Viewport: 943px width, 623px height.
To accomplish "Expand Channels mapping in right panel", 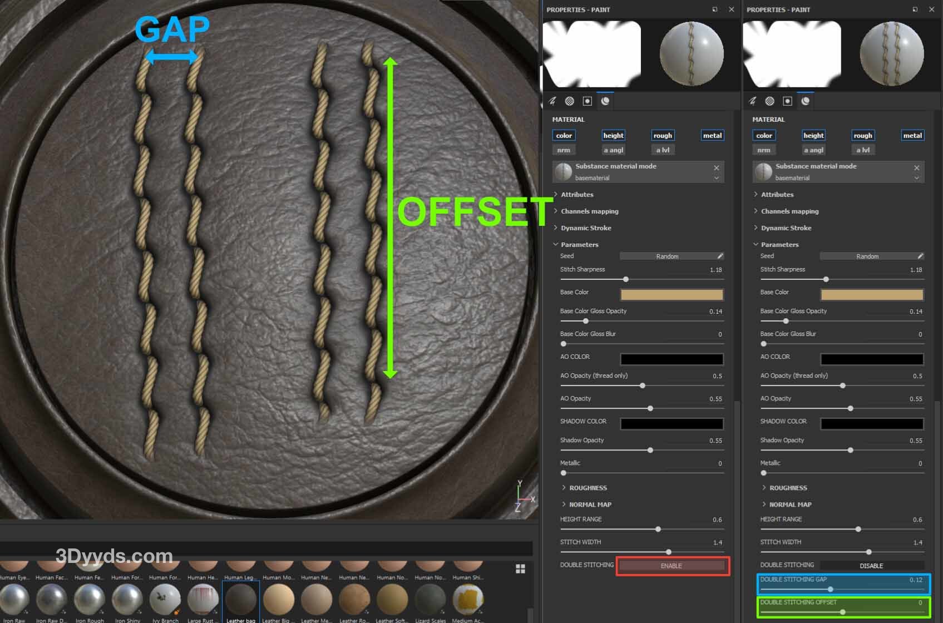I will (x=789, y=211).
